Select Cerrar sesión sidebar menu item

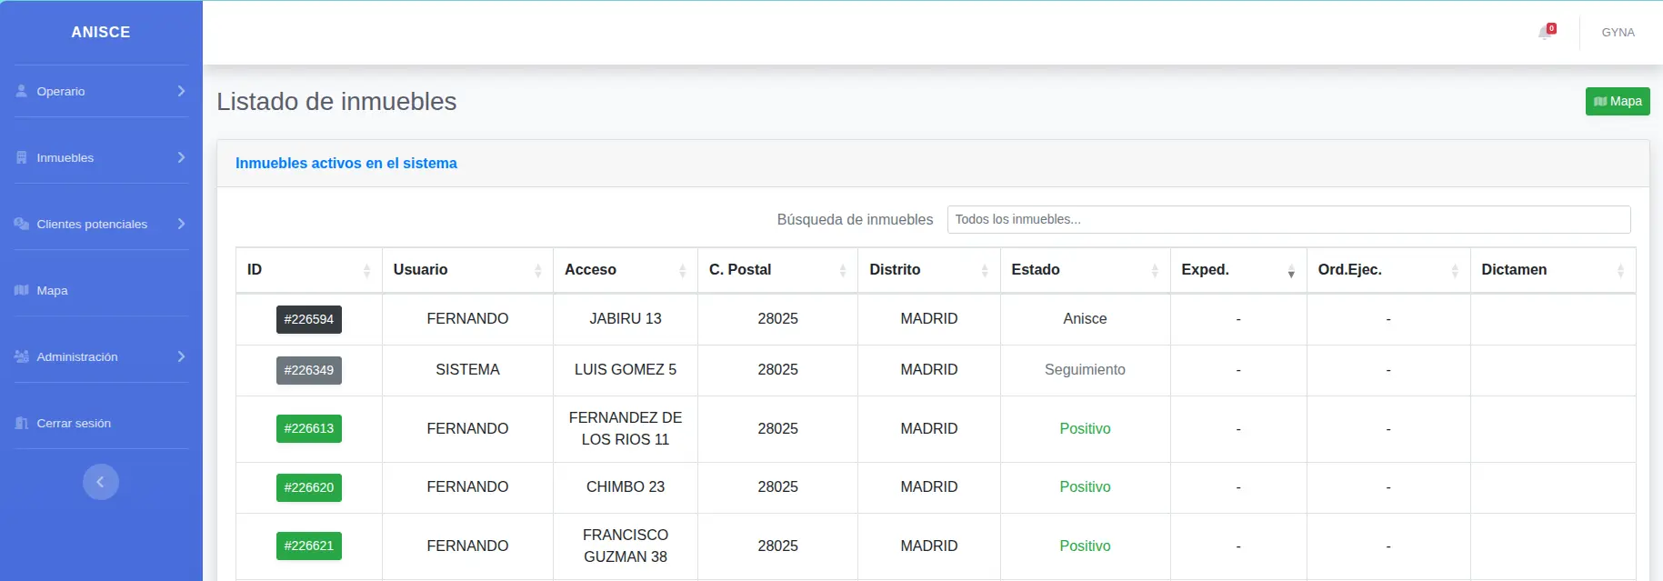click(101, 423)
